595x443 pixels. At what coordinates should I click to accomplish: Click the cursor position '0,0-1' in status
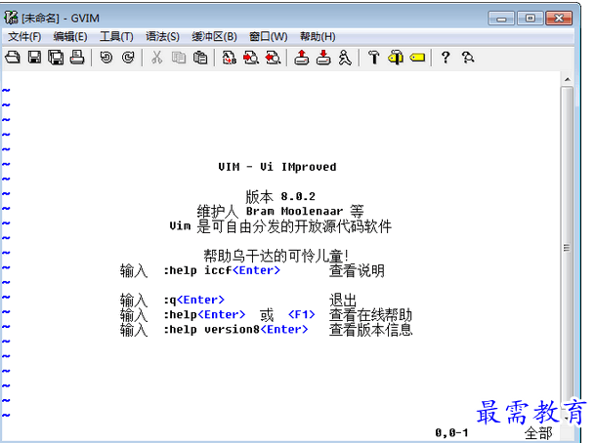pyautogui.click(x=451, y=432)
